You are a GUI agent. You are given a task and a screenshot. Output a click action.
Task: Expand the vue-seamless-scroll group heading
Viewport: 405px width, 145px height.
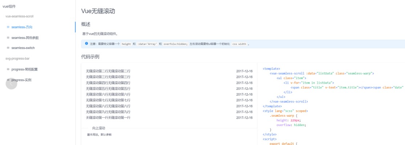[x=19, y=16]
